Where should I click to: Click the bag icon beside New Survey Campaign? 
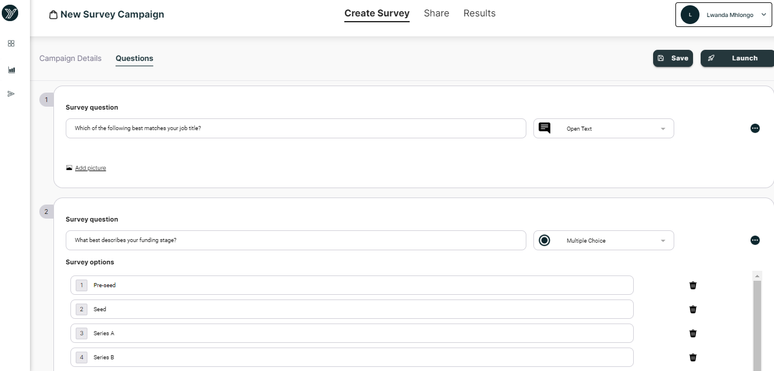53,15
